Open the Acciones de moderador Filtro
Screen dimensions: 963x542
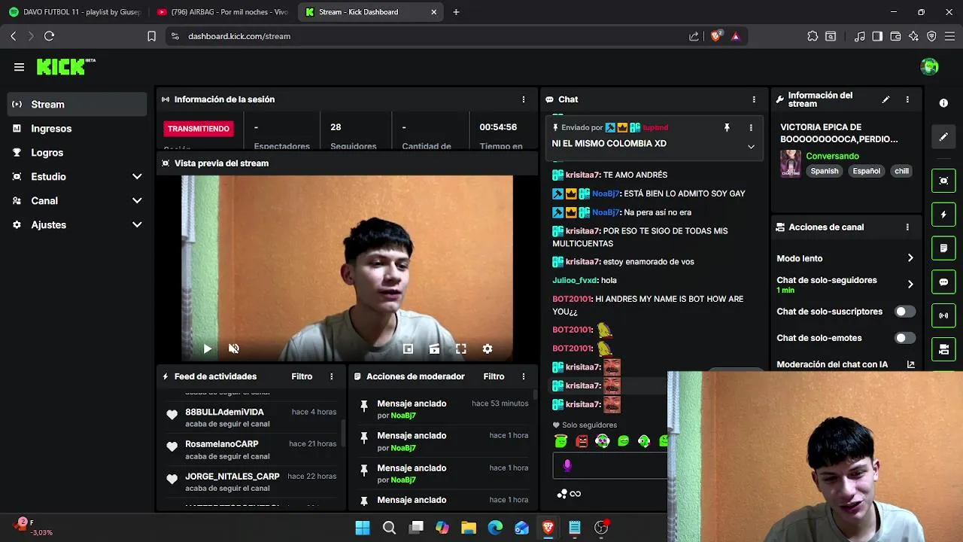(x=494, y=376)
